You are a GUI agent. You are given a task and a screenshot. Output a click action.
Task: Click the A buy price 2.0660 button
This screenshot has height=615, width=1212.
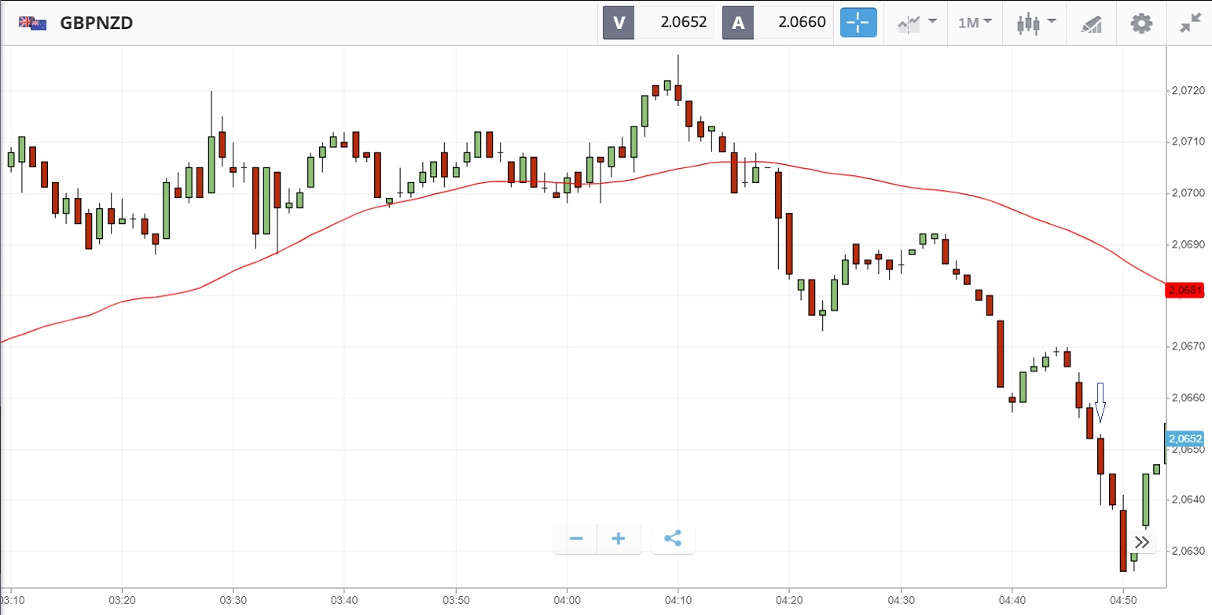point(777,23)
